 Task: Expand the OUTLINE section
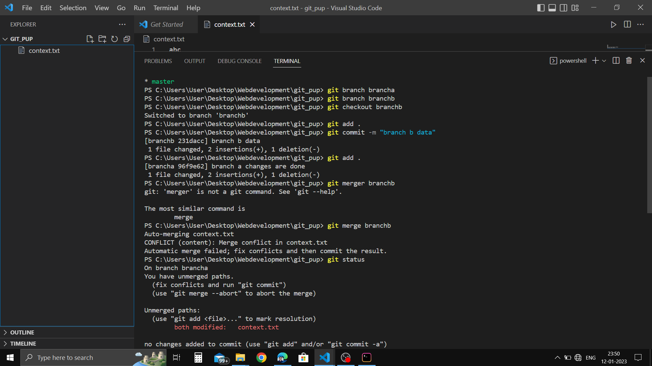tap(67, 332)
